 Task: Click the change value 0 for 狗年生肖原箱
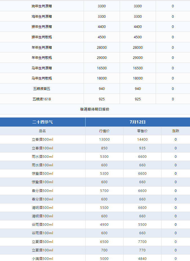(173, 6)
